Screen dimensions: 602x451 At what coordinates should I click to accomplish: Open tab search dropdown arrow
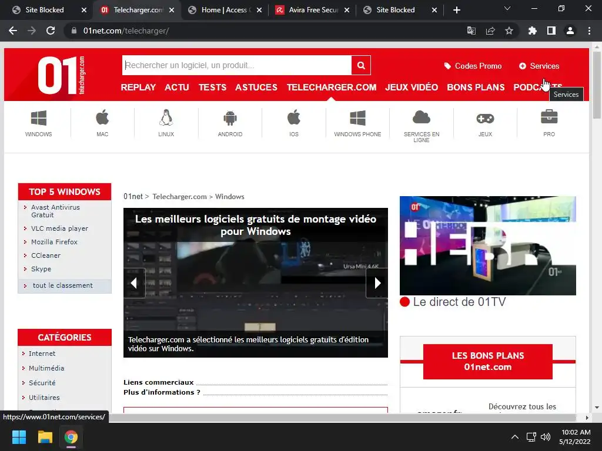[x=507, y=8]
